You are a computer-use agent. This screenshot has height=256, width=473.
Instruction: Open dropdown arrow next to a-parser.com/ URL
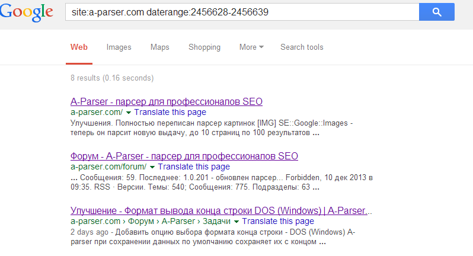tap(128, 113)
